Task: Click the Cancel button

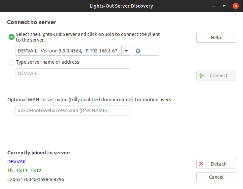Action: click(216, 177)
